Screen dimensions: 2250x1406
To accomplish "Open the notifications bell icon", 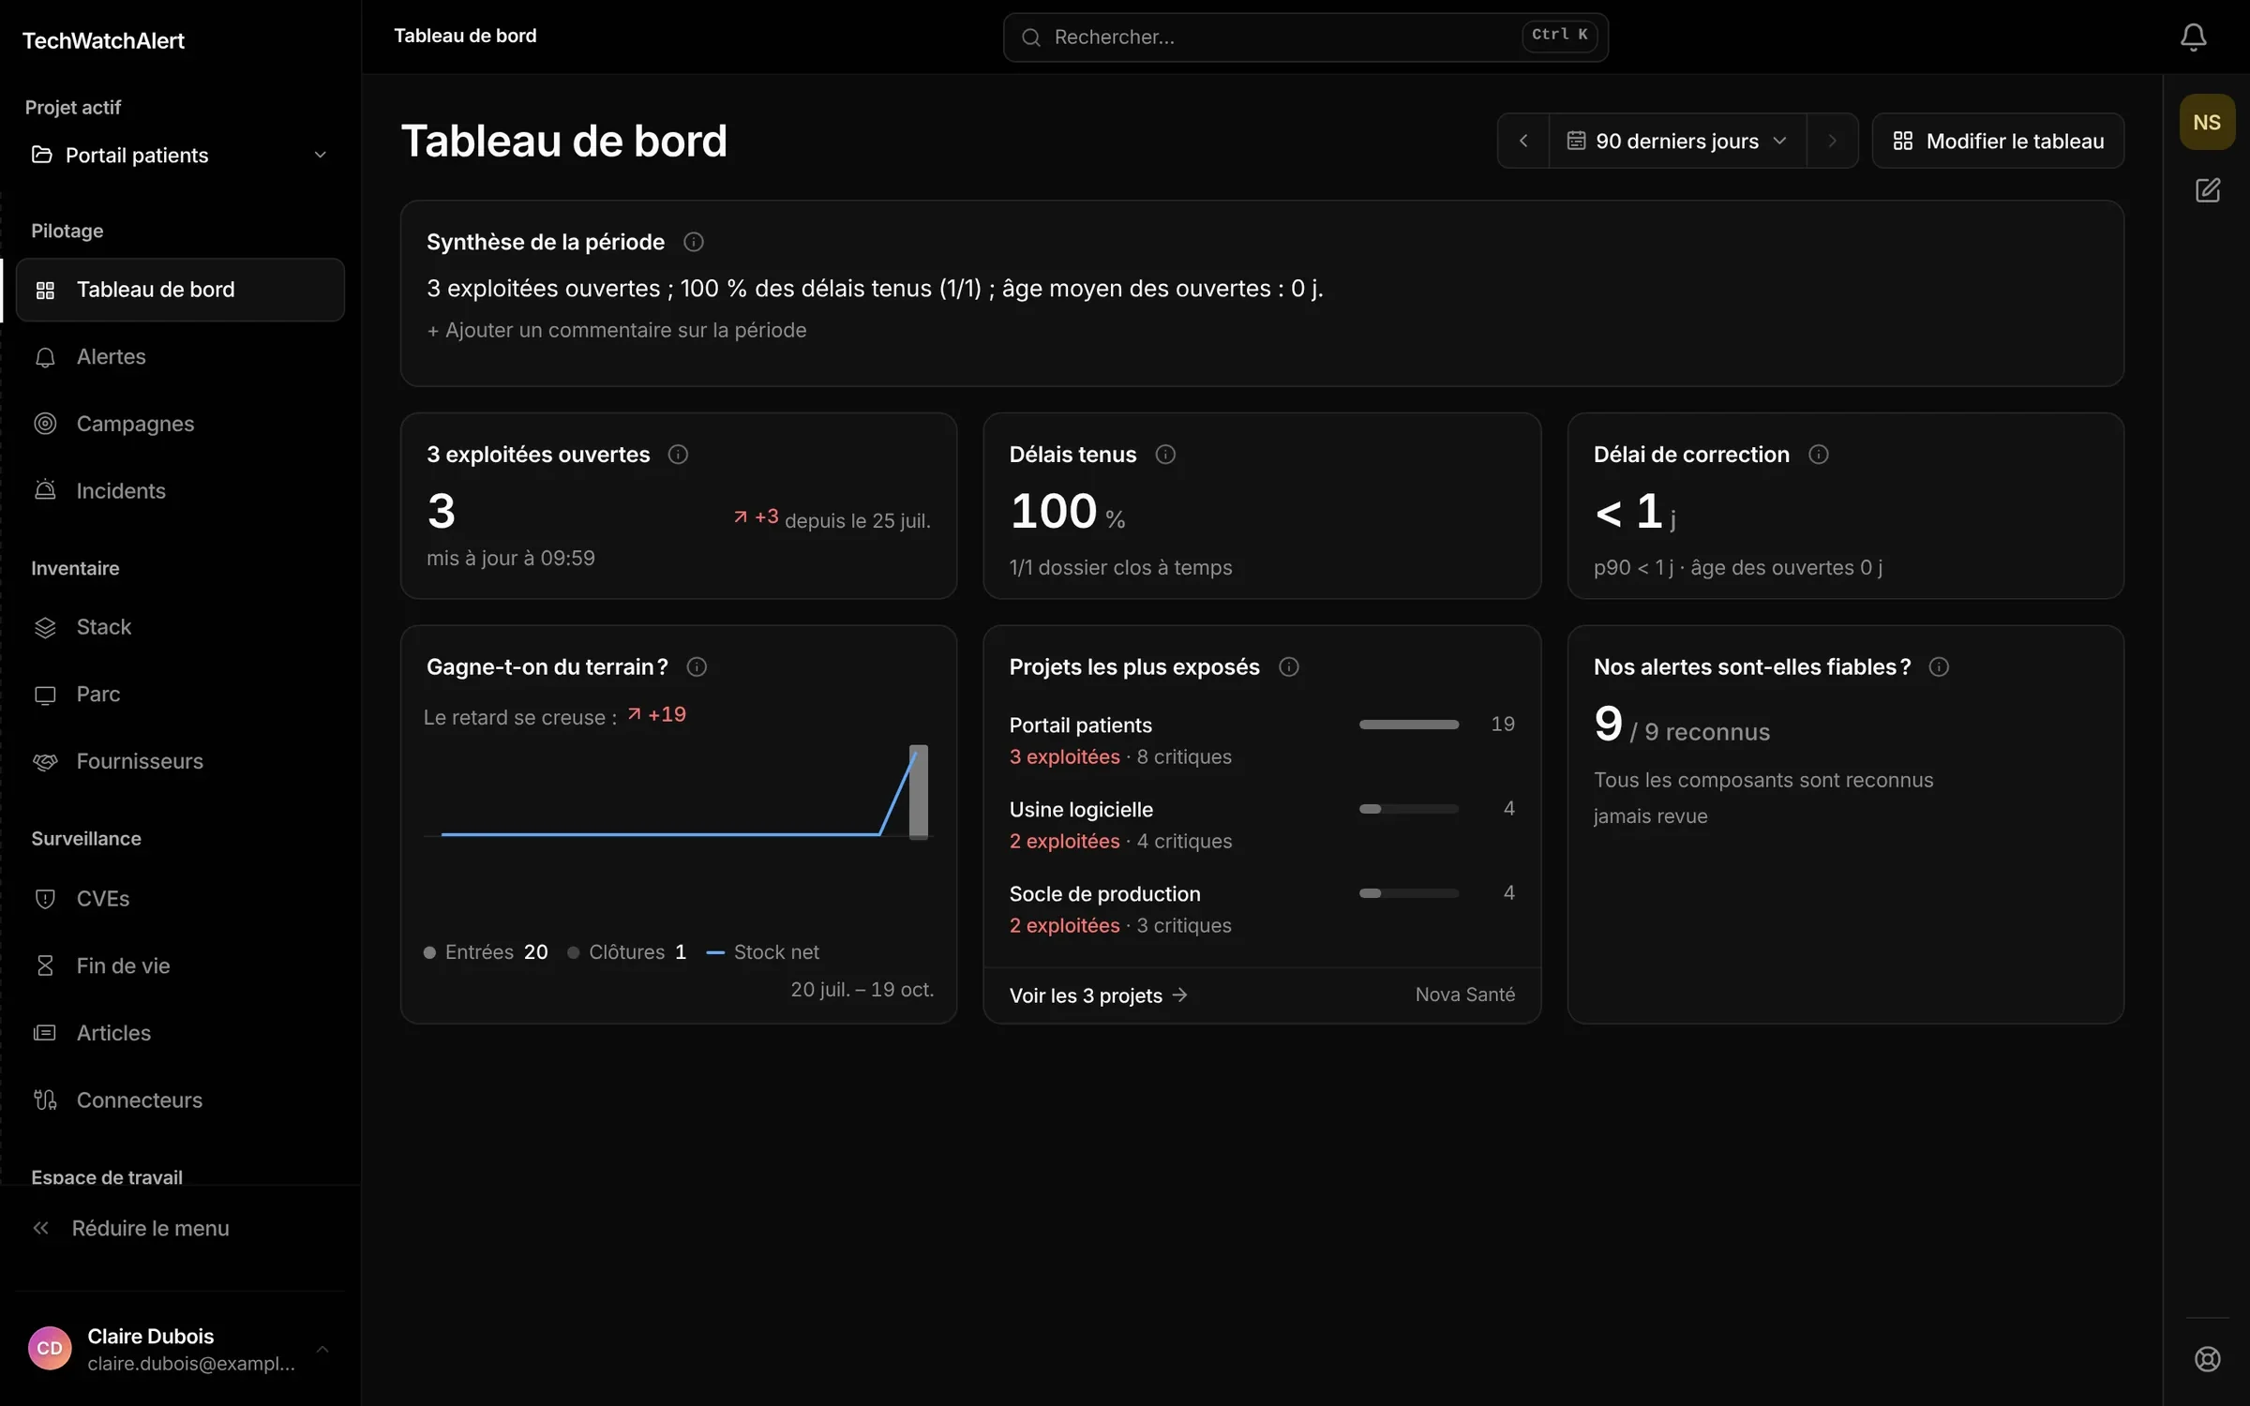I will [x=2193, y=37].
